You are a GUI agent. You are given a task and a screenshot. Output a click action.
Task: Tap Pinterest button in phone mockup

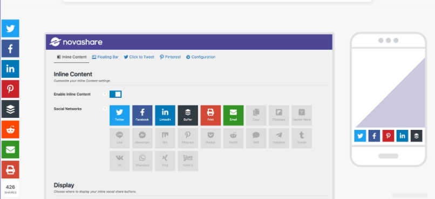pyautogui.click(x=389, y=136)
